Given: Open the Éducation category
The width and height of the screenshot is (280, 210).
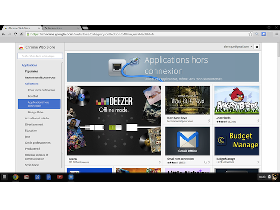Looking at the screenshot, I should 31,131.
